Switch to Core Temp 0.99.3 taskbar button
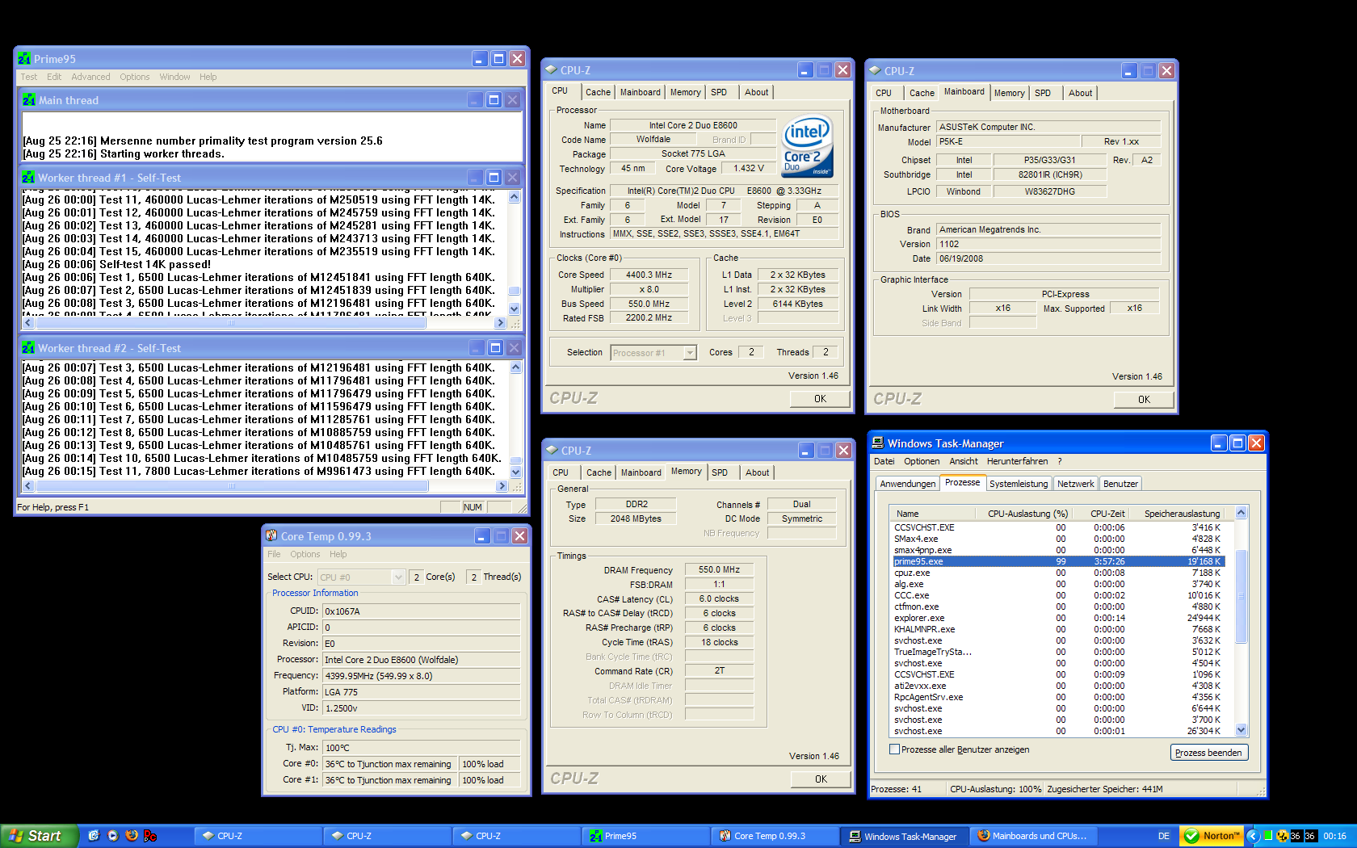This screenshot has width=1357, height=848. click(775, 836)
